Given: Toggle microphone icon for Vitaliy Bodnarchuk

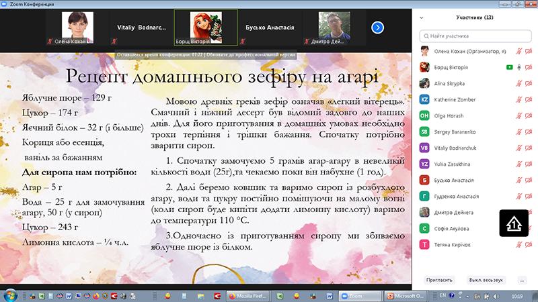Looking at the screenshot, I should pyautogui.click(x=518, y=148).
